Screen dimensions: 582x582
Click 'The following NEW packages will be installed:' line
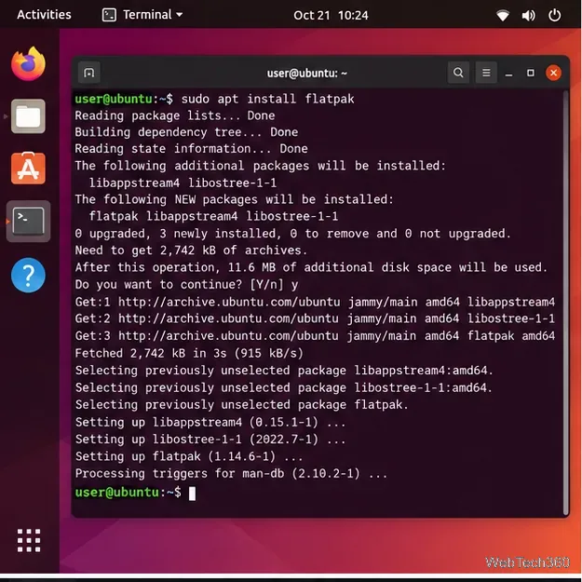pyautogui.click(x=235, y=199)
